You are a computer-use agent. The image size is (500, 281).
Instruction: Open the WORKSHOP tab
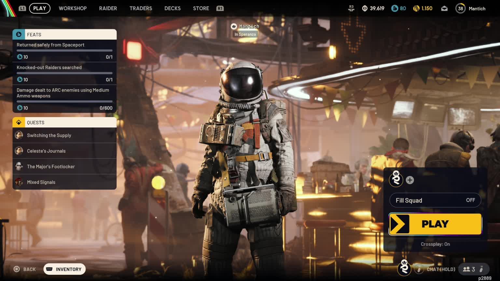(x=73, y=8)
